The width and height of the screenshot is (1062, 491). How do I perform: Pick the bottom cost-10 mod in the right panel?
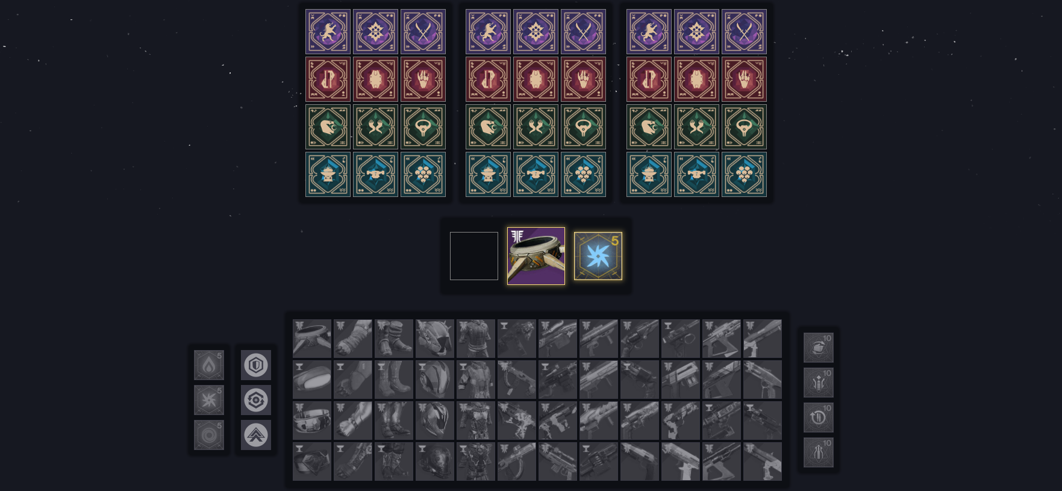(819, 452)
